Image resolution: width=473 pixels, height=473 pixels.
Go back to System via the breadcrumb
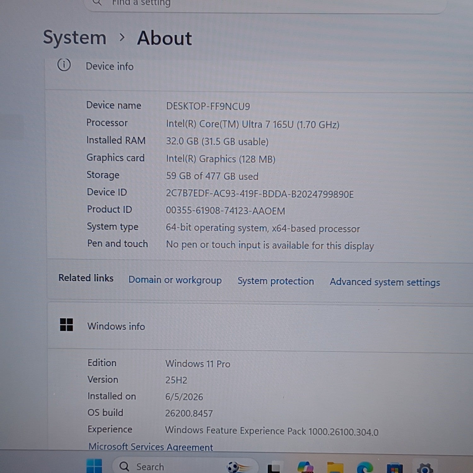(x=75, y=38)
